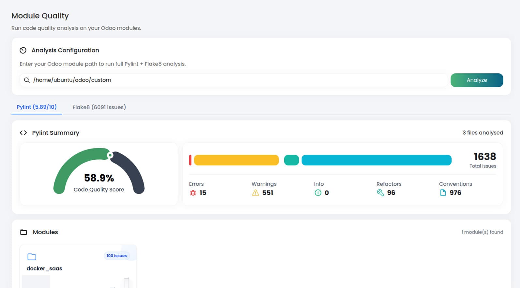The height and width of the screenshot is (288, 520).
Task: Open the Flake8 (6091 issues) tab
Action: click(x=99, y=107)
